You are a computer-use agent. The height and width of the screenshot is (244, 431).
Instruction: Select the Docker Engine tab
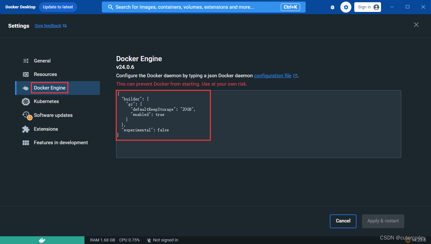click(x=58, y=88)
